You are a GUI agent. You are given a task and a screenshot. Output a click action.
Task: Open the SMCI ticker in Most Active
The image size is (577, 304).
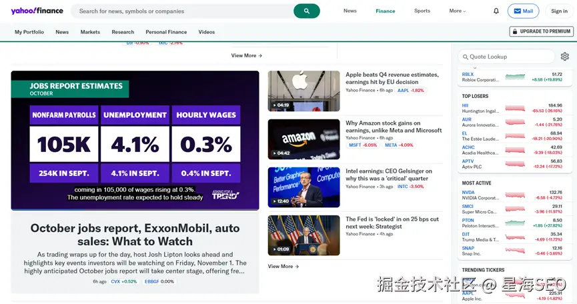click(x=468, y=207)
